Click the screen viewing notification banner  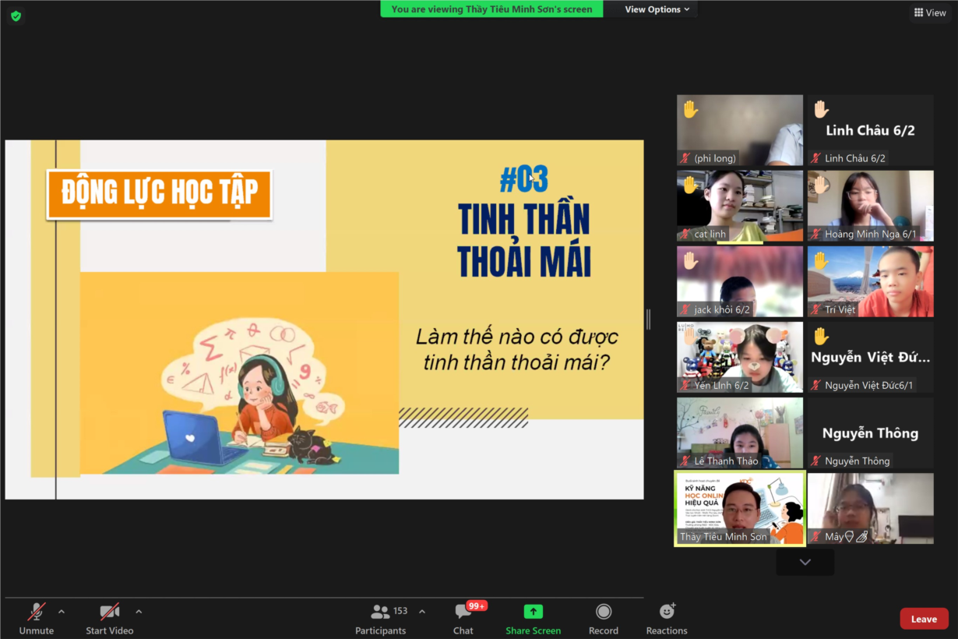(491, 9)
